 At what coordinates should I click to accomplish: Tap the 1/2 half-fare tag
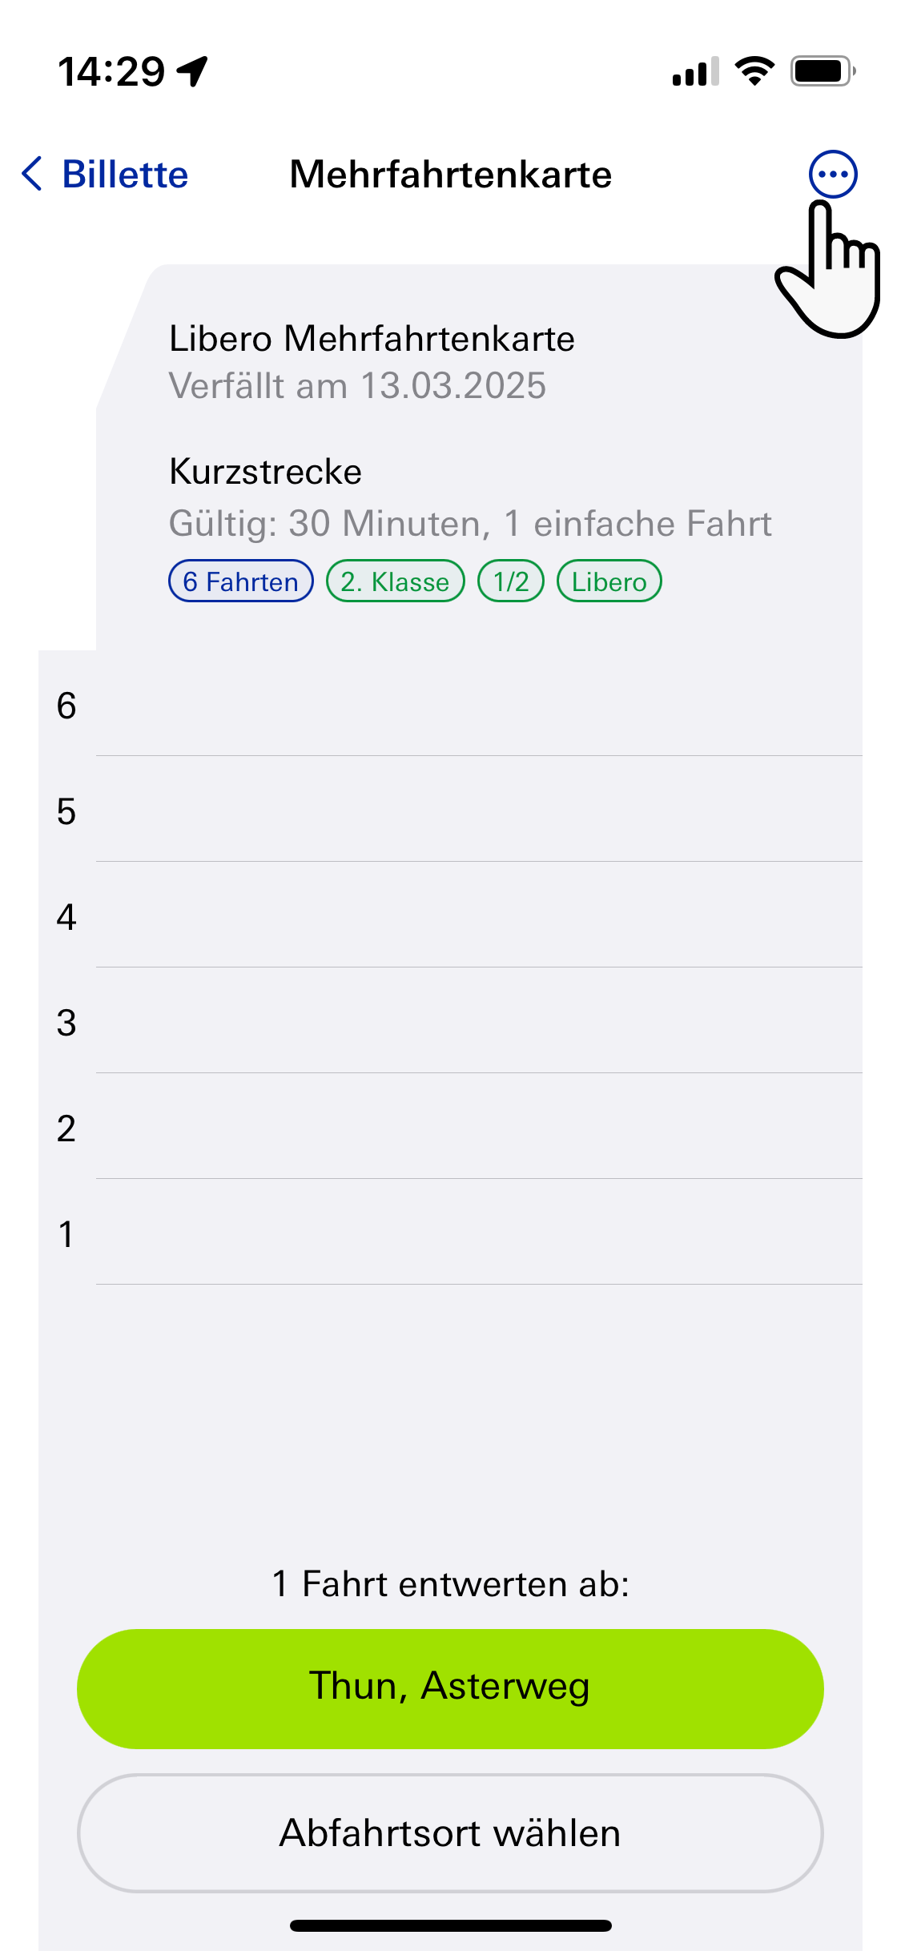(511, 581)
